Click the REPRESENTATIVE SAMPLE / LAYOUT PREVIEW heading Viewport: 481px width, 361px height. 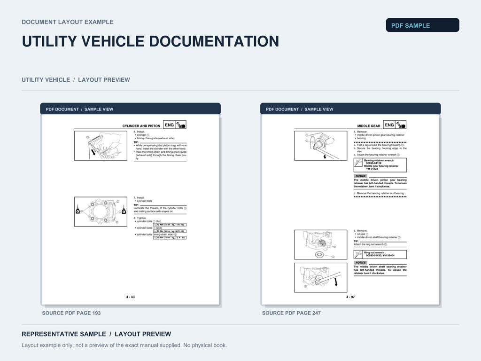click(x=96, y=334)
